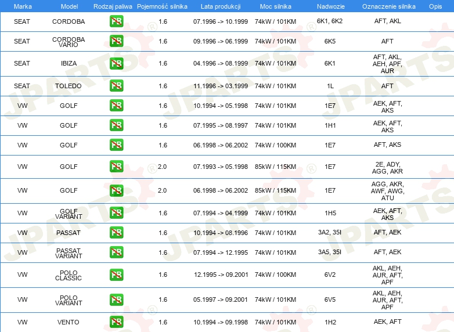Click fuel icon for GOLF 2.0 07.1993 -> 05.1998

(116, 167)
